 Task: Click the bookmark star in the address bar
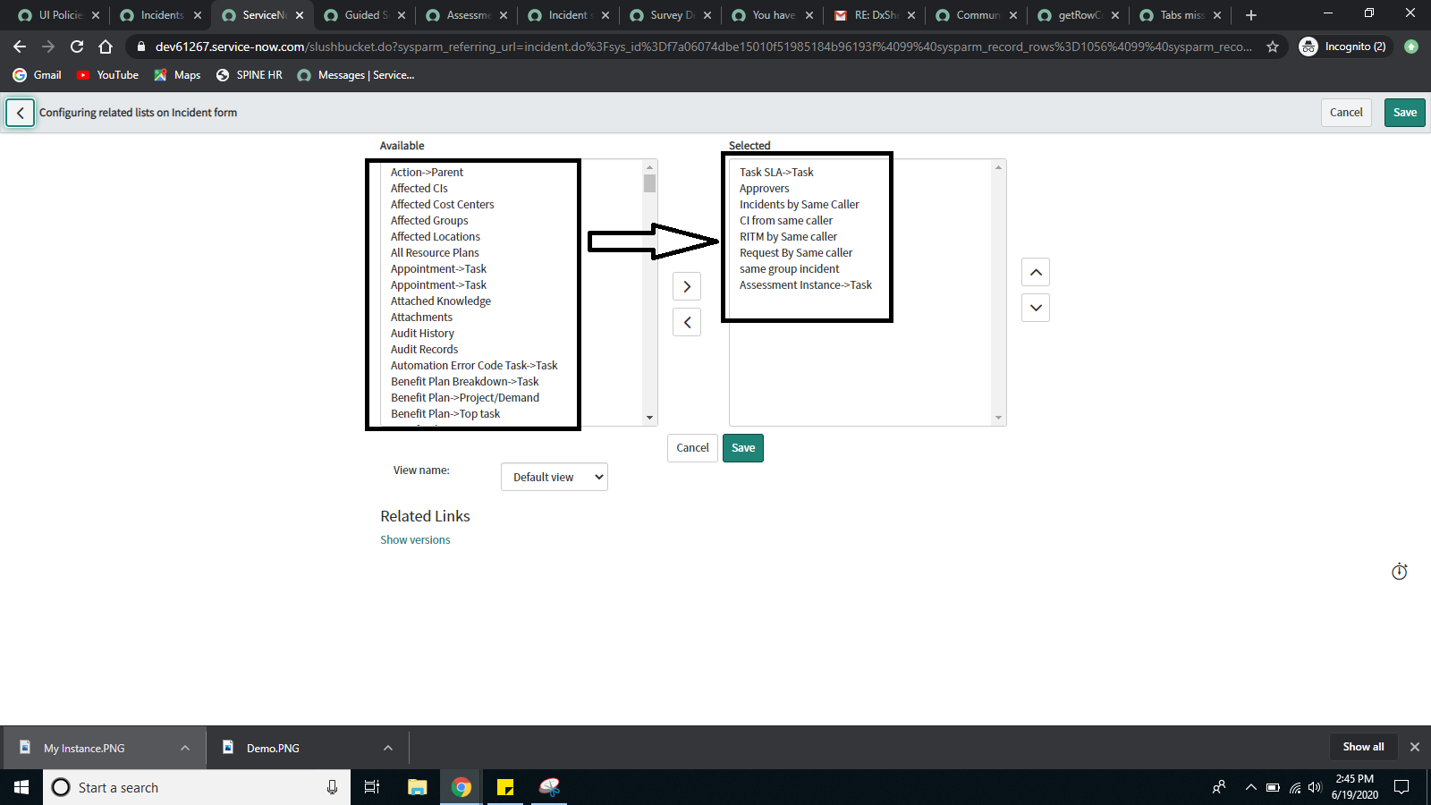[x=1273, y=46]
